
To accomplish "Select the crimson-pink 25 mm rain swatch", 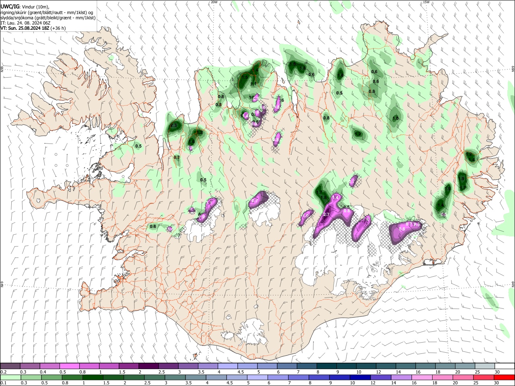I will click(484, 377).
